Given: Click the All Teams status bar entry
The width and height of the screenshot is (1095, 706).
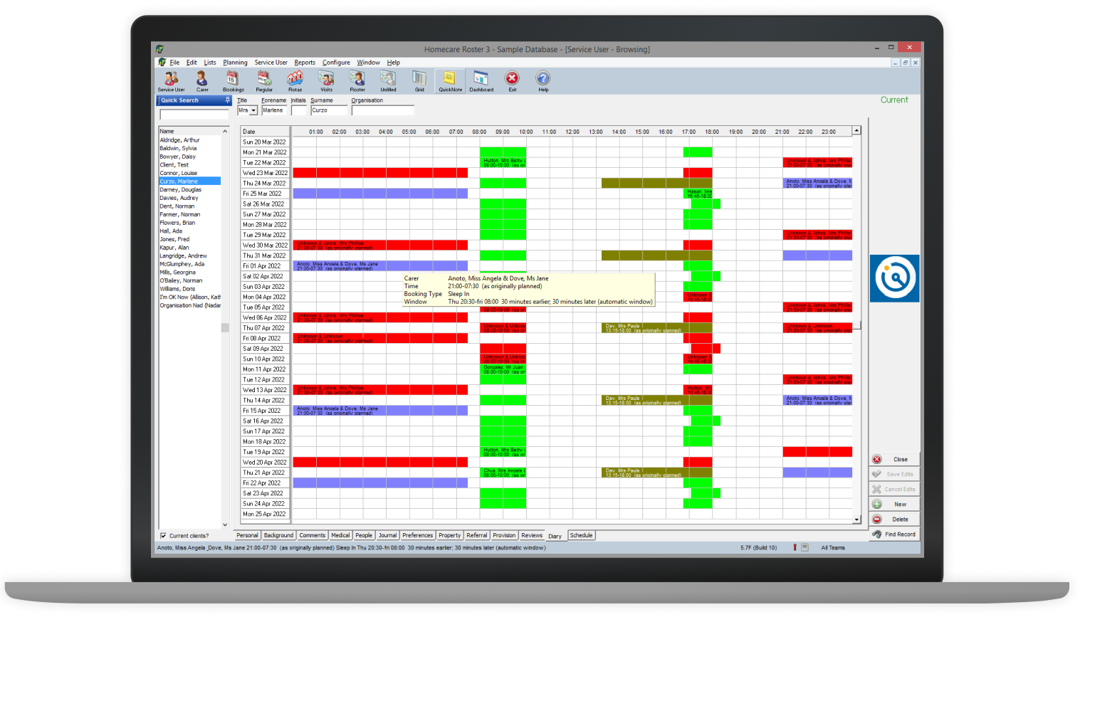Looking at the screenshot, I should point(833,548).
